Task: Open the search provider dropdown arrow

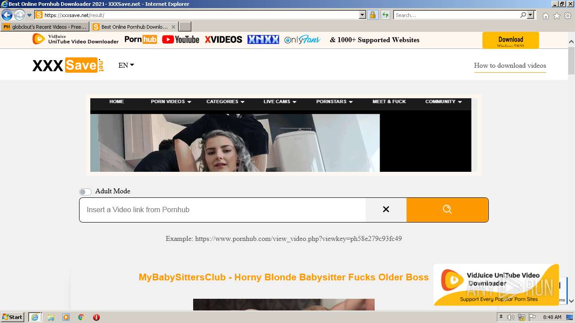Action: [x=531, y=15]
